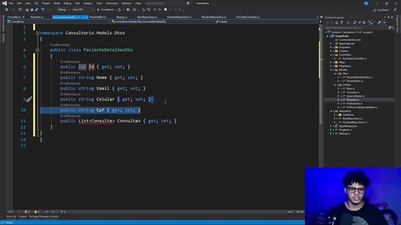This screenshot has width=401, height=225.
Task: Open the Debug configuration dropdown
Action: point(63,10)
